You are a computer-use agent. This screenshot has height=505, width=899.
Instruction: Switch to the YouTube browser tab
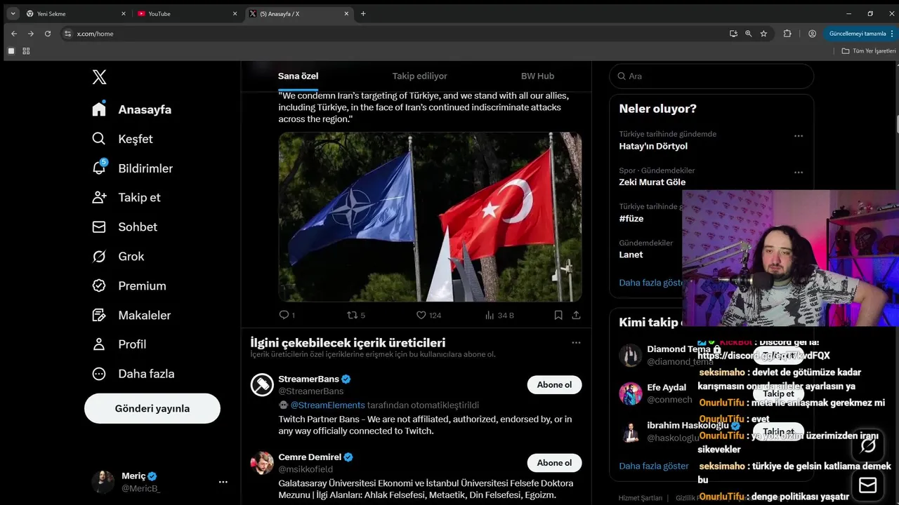[x=186, y=13]
